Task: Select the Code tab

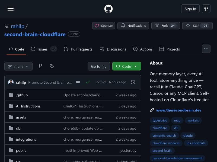Action: 16,49
